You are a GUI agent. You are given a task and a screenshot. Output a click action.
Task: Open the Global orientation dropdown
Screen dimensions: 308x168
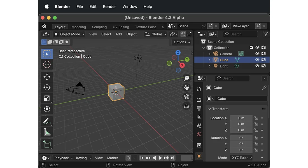(156, 34)
